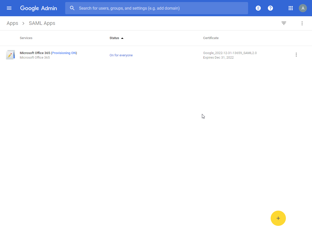
Task: Click the Microsoft Office 365 subtitle text
Action: (35, 58)
